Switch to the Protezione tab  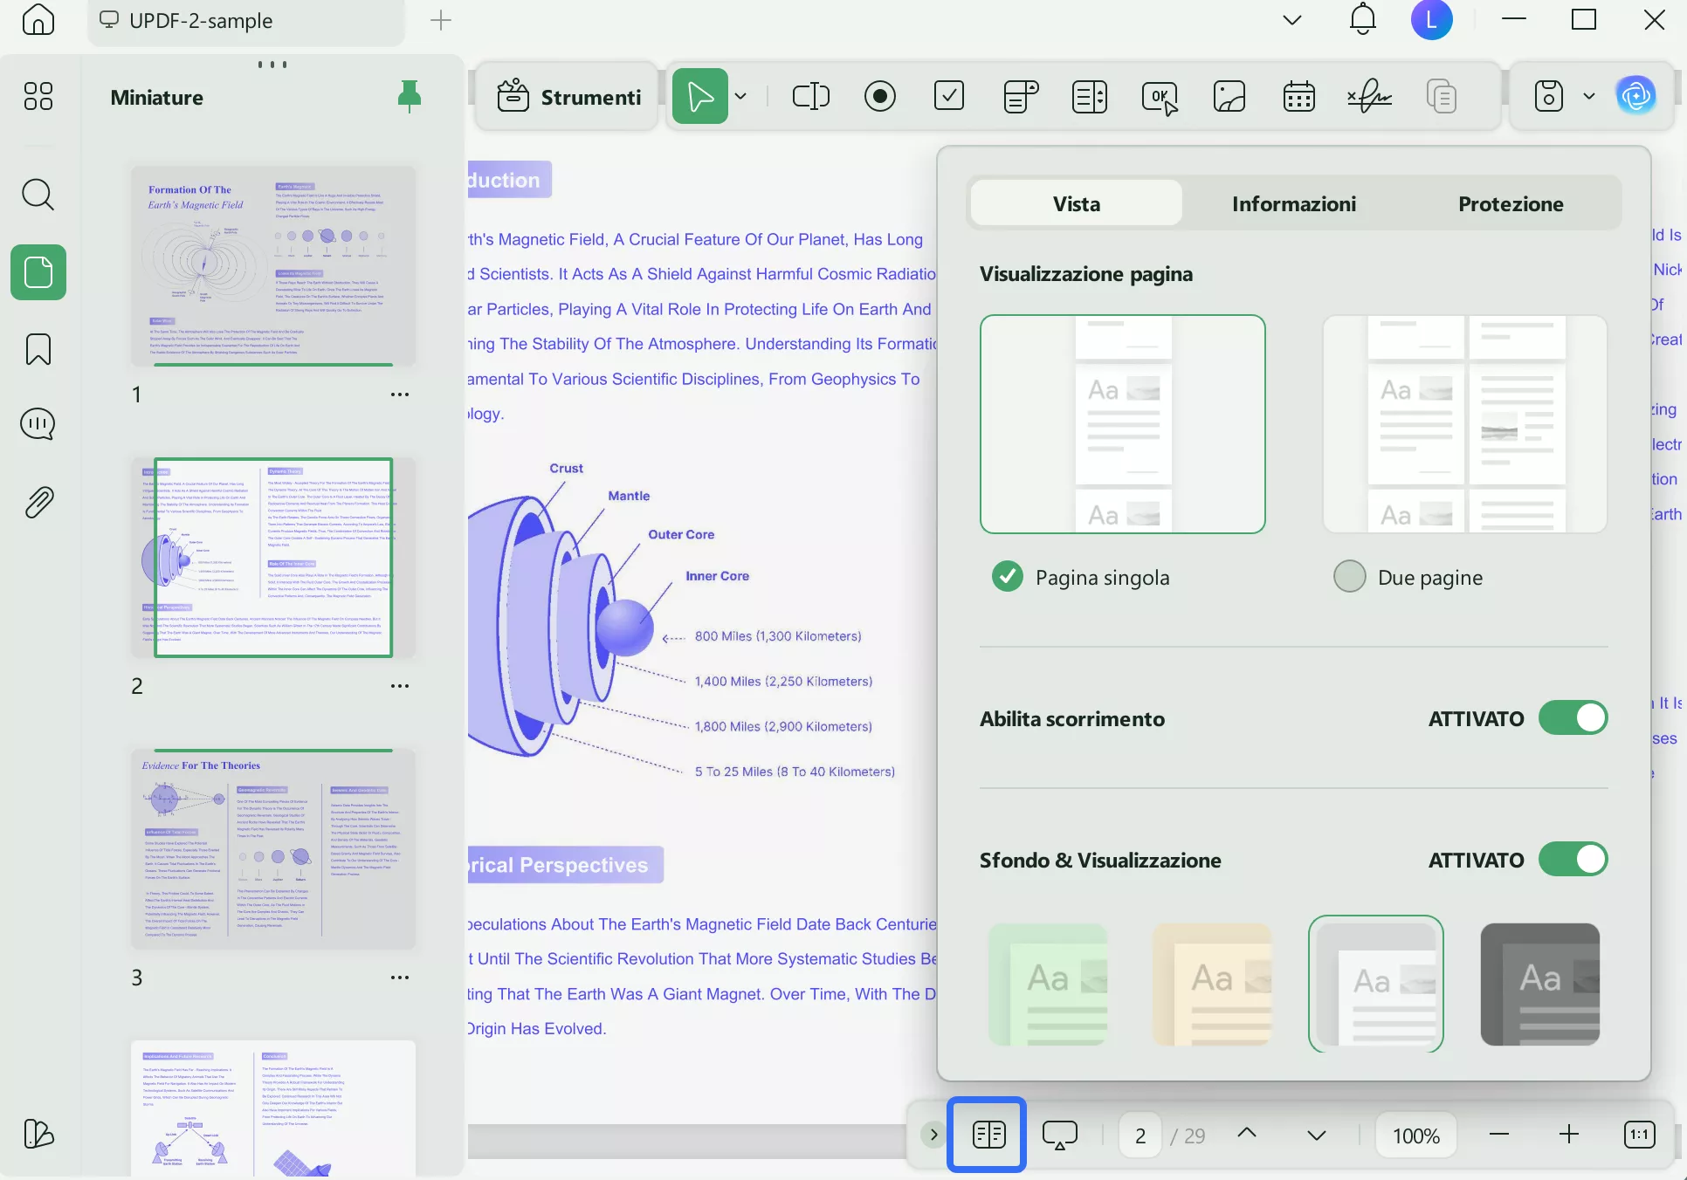coord(1510,203)
